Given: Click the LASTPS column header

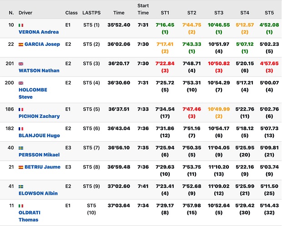Looking at the screenshot, I should click(91, 13).
